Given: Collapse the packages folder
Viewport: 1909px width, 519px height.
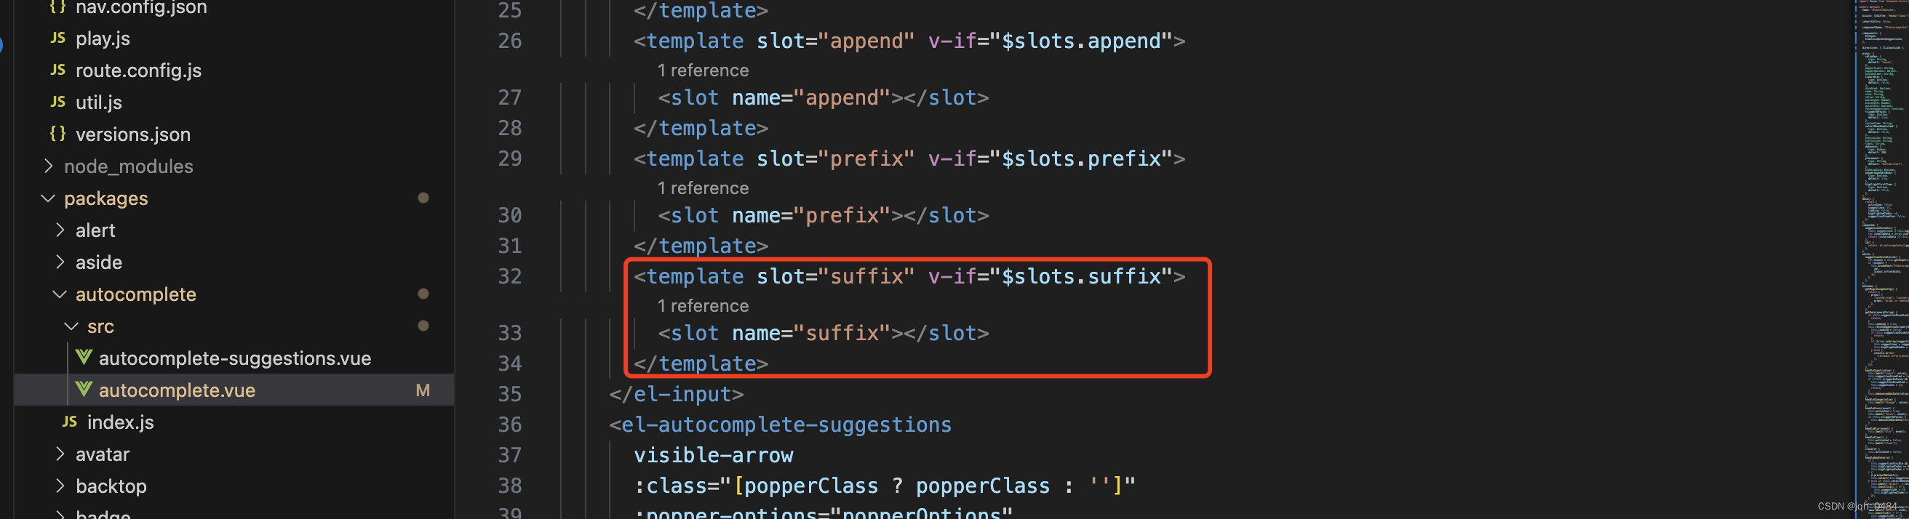Looking at the screenshot, I should pos(48,198).
